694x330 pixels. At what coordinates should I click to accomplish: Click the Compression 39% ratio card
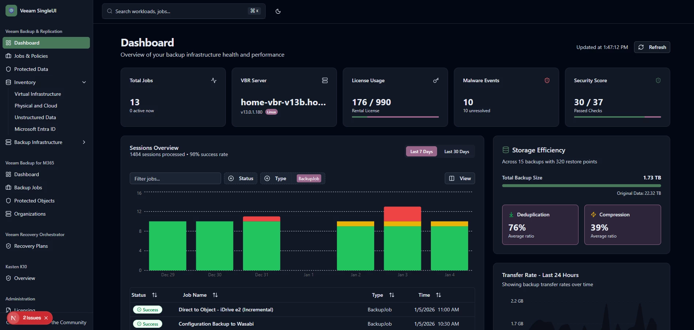(623, 225)
